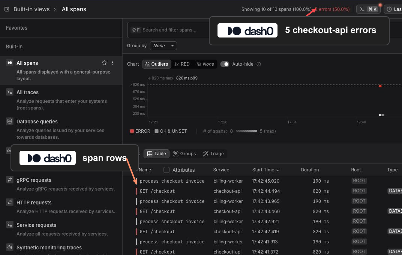Click start time 17:42:41.913 cell
Viewport: 402px width, 255px height.
265,241
